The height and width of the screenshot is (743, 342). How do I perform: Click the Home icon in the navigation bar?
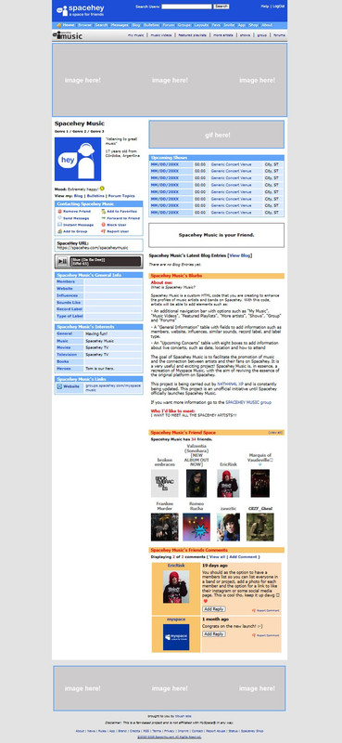58,25
